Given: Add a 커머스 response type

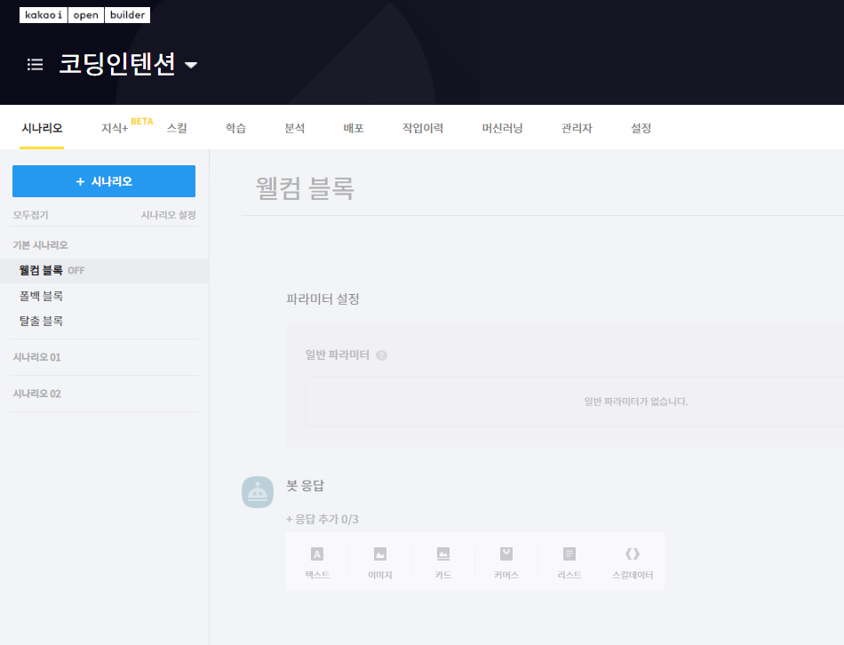Looking at the screenshot, I should tap(506, 562).
